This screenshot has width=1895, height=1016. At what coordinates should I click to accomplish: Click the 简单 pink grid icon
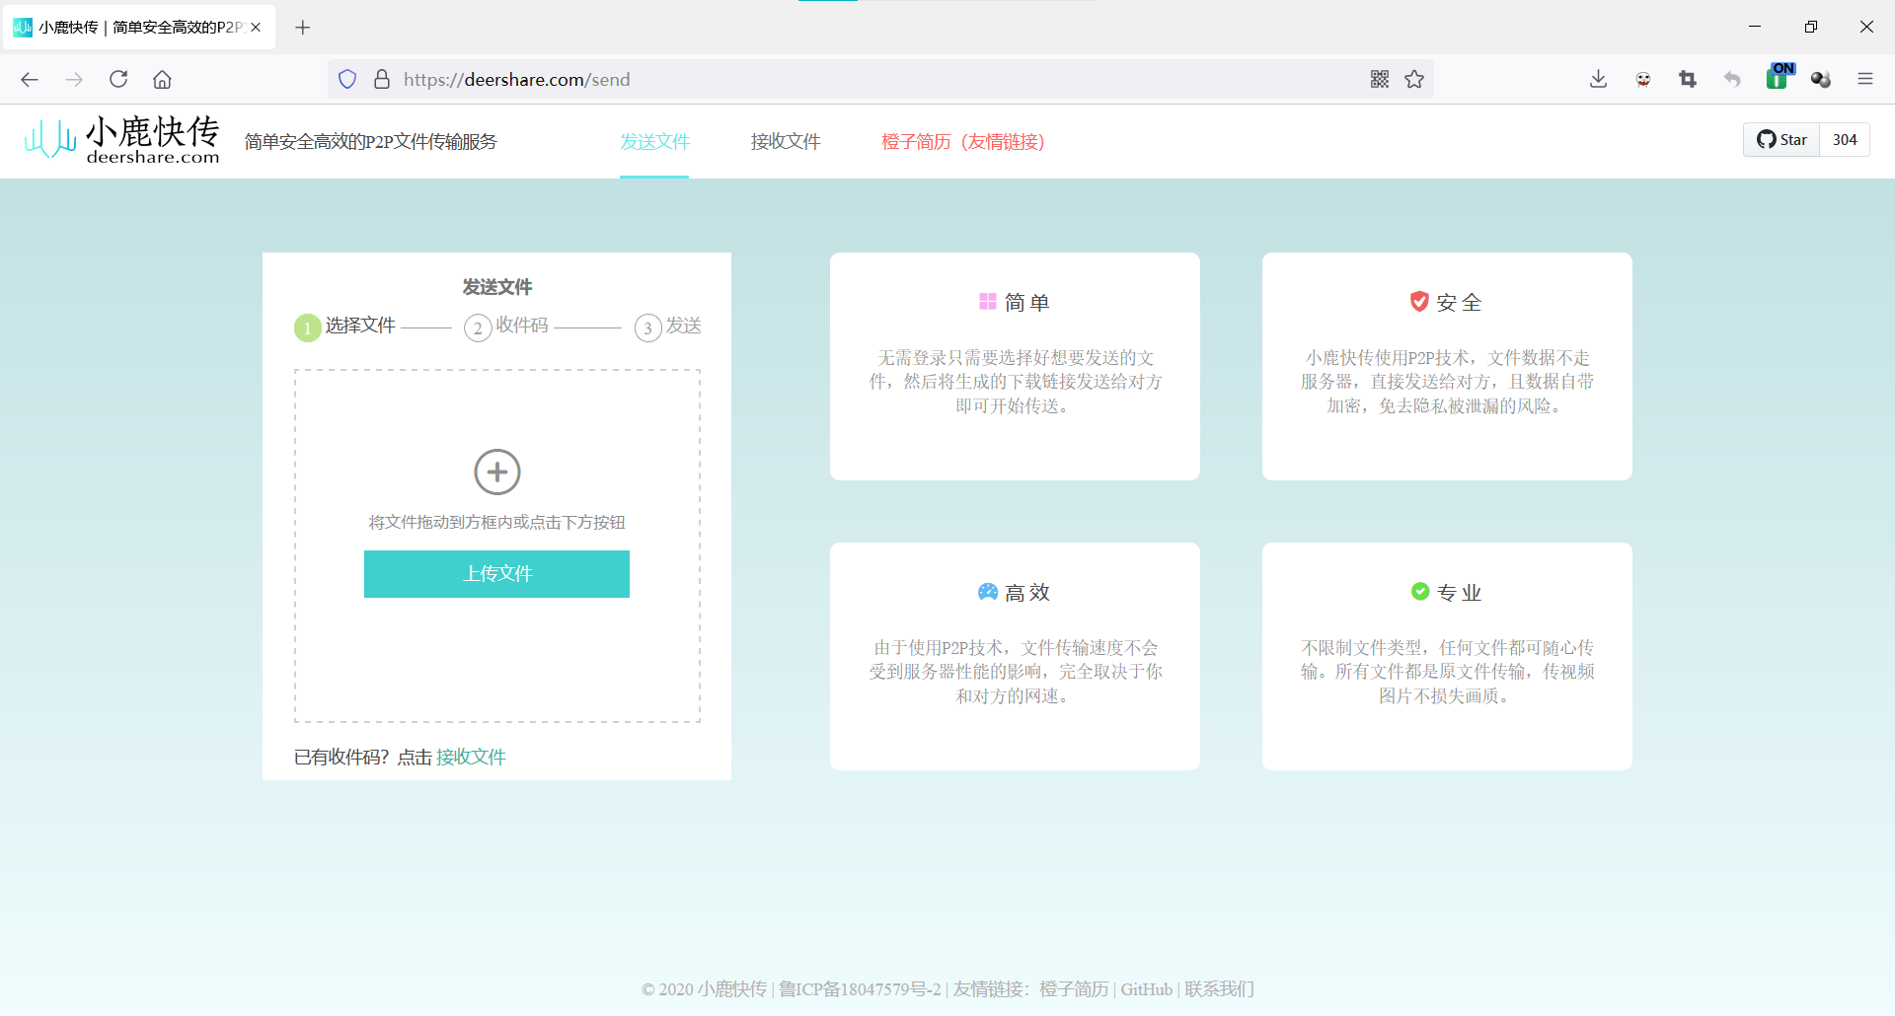(988, 301)
